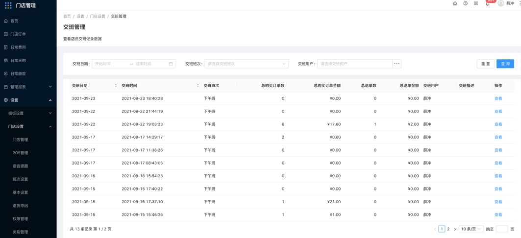Click 查看 for the 2021-09-16 15:54:23 row
The image size is (521, 238).
(498, 176)
